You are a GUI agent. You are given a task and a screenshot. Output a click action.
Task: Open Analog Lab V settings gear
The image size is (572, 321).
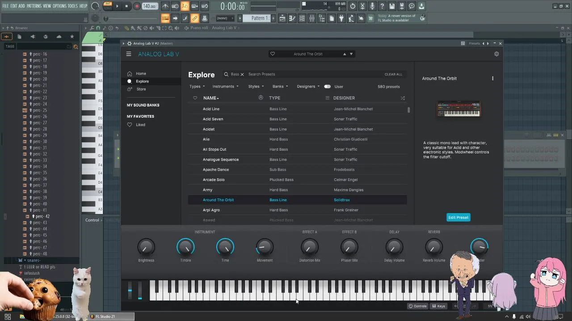(496, 54)
